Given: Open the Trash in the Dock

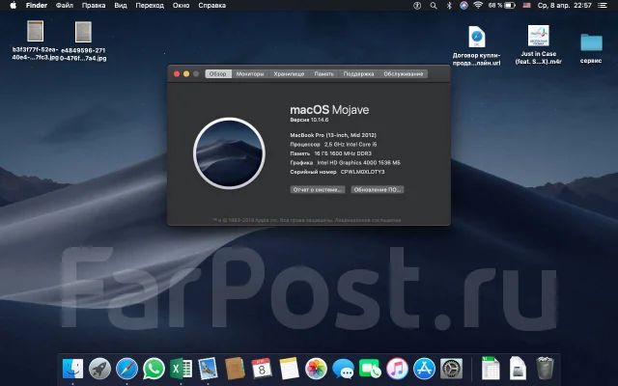Looking at the screenshot, I should coord(545,369).
